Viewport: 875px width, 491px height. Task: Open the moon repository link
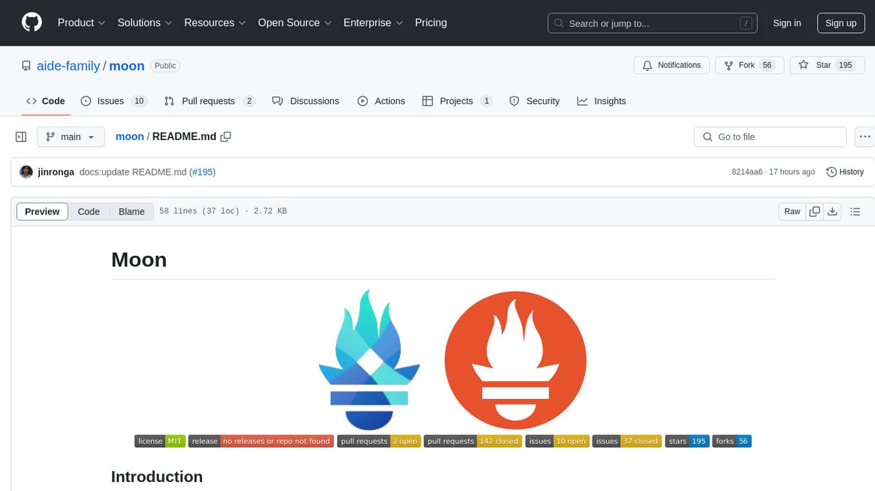tap(127, 66)
